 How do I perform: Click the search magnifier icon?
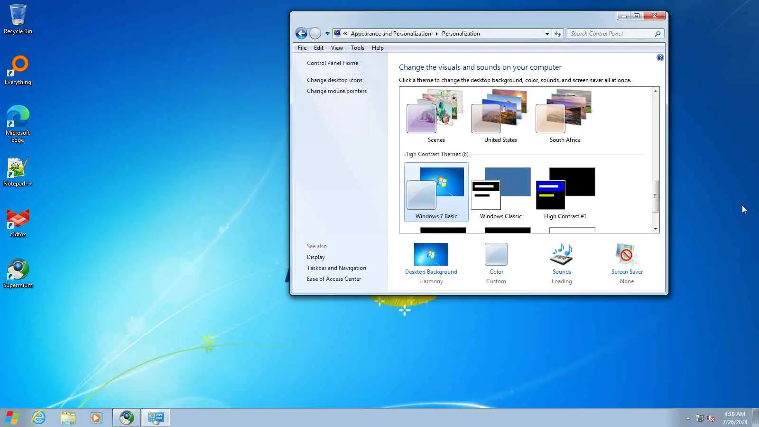(657, 34)
